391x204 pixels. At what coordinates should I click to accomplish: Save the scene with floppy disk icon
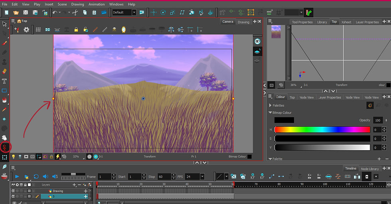point(26,12)
